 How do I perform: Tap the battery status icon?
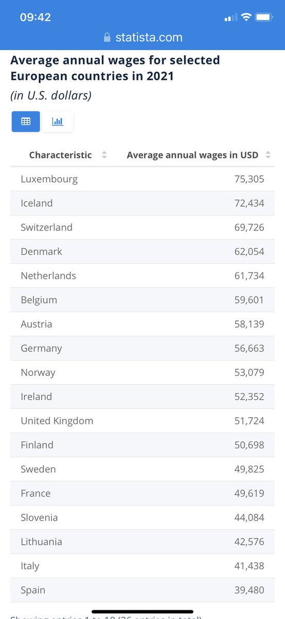[x=264, y=18]
